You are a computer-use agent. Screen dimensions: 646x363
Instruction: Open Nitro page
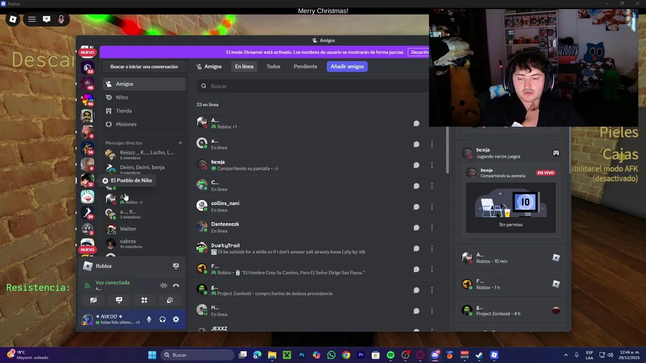point(144,97)
